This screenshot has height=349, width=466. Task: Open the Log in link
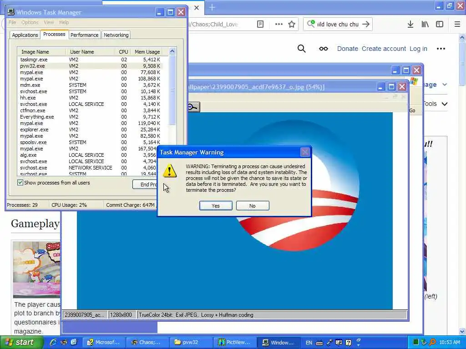click(419, 49)
